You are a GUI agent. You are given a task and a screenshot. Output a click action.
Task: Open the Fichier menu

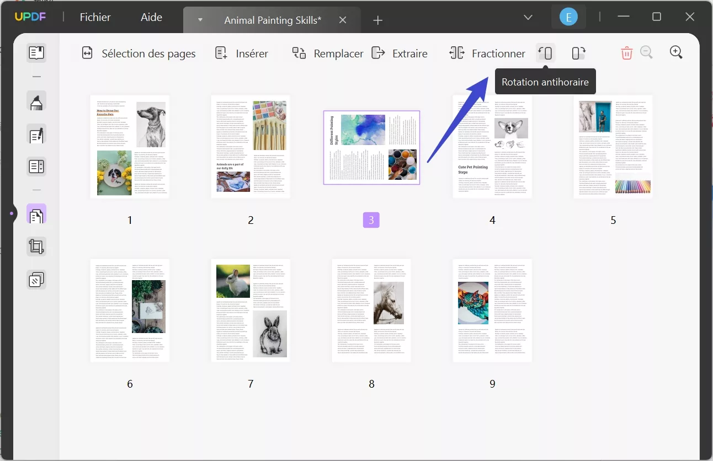coord(95,17)
